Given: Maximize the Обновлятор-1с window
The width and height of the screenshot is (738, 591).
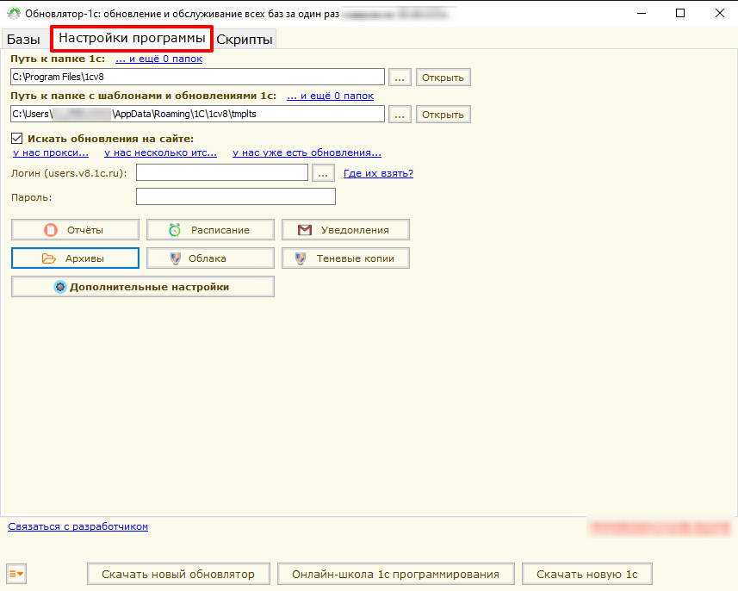Looking at the screenshot, I should click(x=680, y=13).
